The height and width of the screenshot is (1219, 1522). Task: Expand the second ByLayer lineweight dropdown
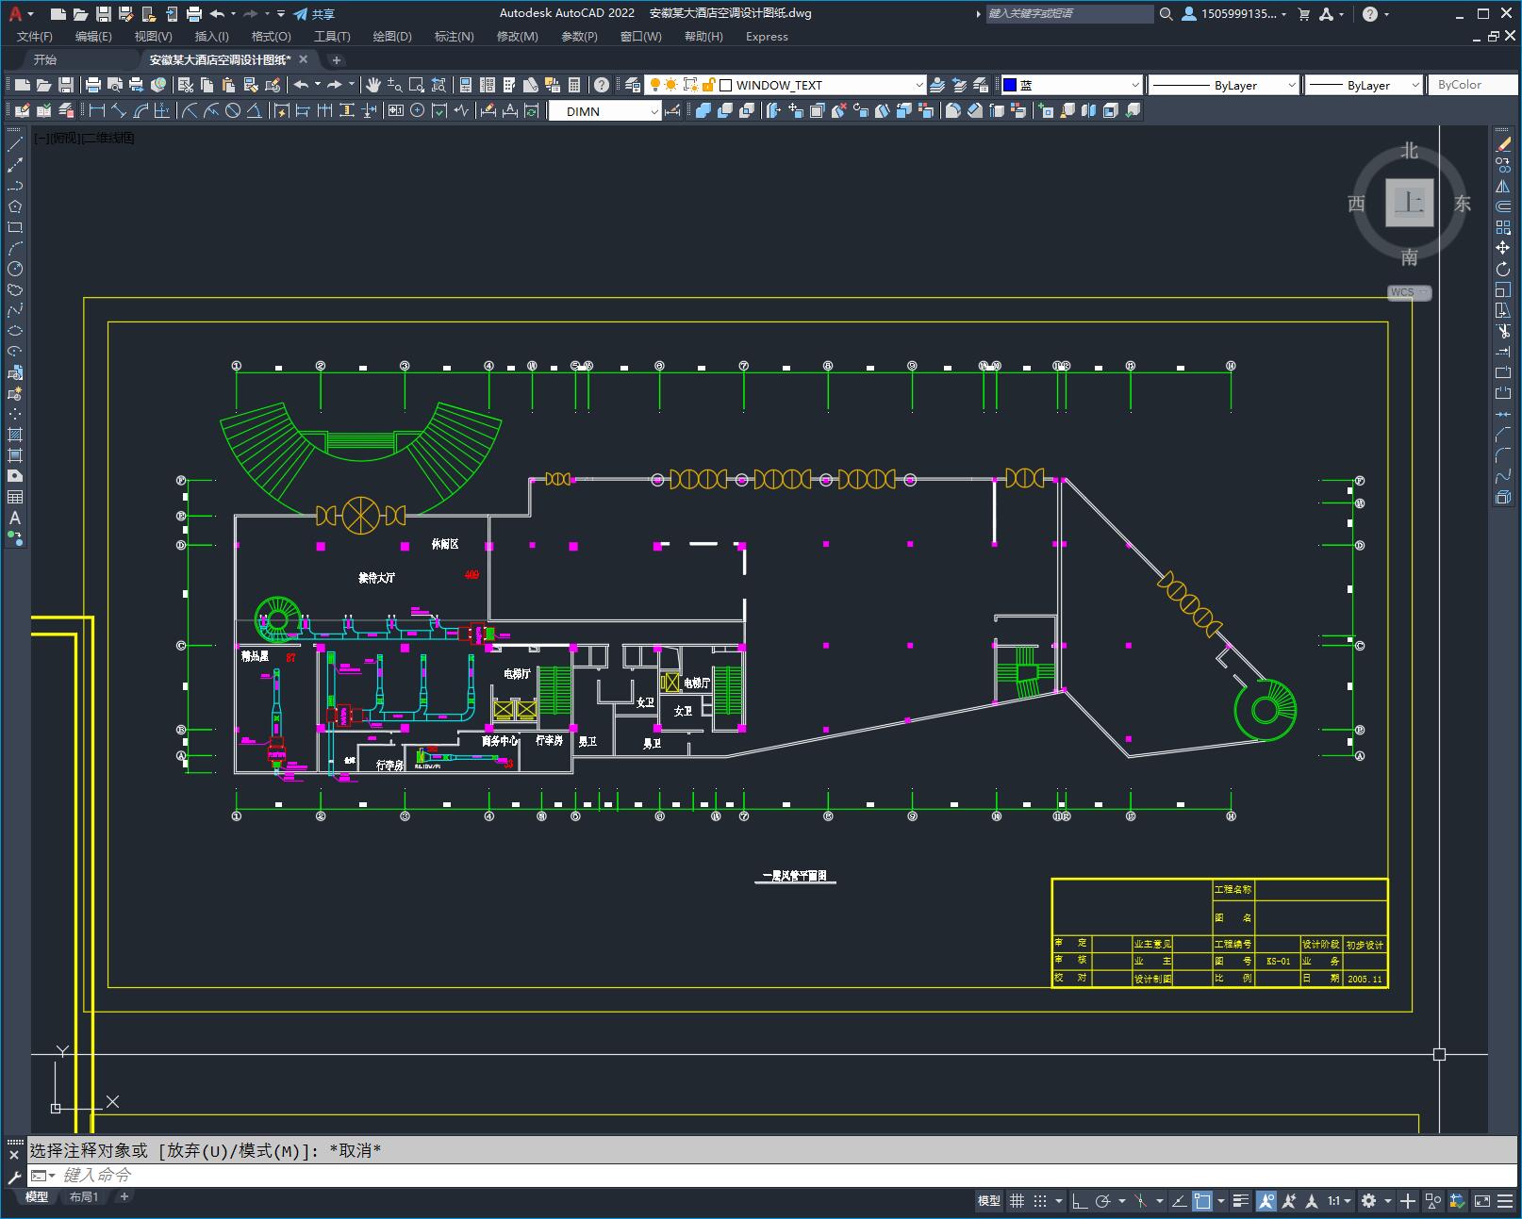coord(1414,85)
